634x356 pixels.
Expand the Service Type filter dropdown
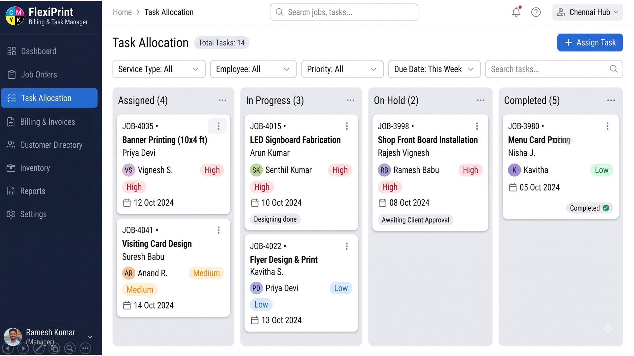click(159, 69)
